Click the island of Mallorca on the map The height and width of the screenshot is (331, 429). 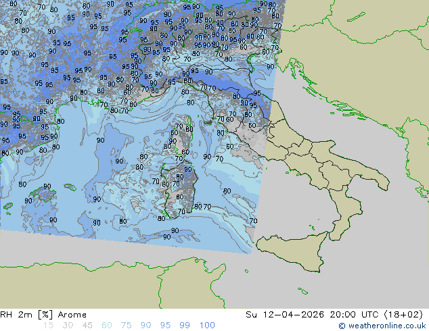click(43, 194)
